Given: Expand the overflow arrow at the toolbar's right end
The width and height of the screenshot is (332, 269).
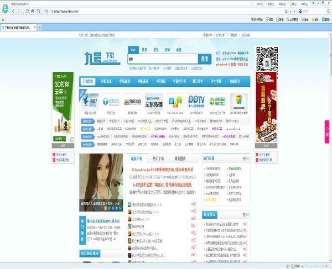Looking at the screenshot, I should click(331, 19).
